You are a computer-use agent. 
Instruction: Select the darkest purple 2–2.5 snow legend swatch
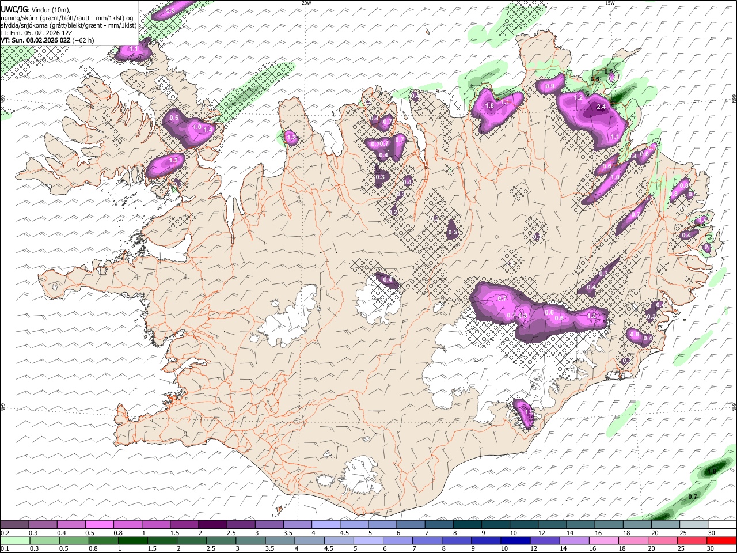pos(213,524)
